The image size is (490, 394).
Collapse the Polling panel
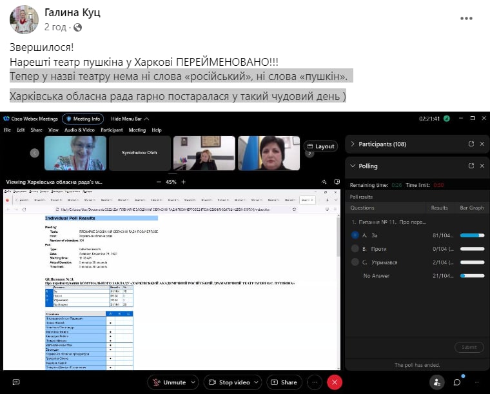(x=351, y=166)
